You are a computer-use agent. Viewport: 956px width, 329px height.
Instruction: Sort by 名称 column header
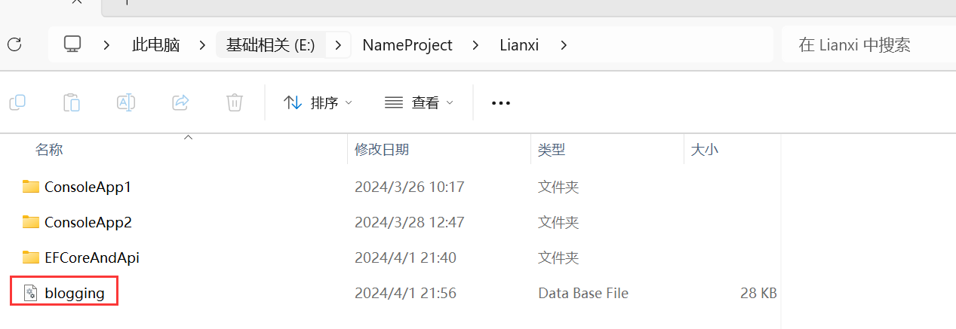point(49,150)
